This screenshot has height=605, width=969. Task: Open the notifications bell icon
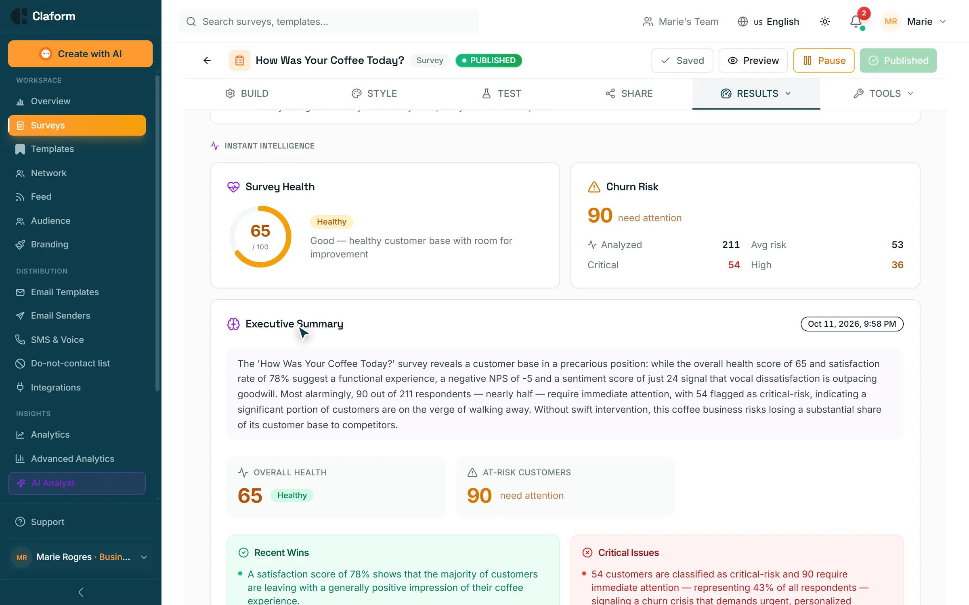click(x=856, y=21)
